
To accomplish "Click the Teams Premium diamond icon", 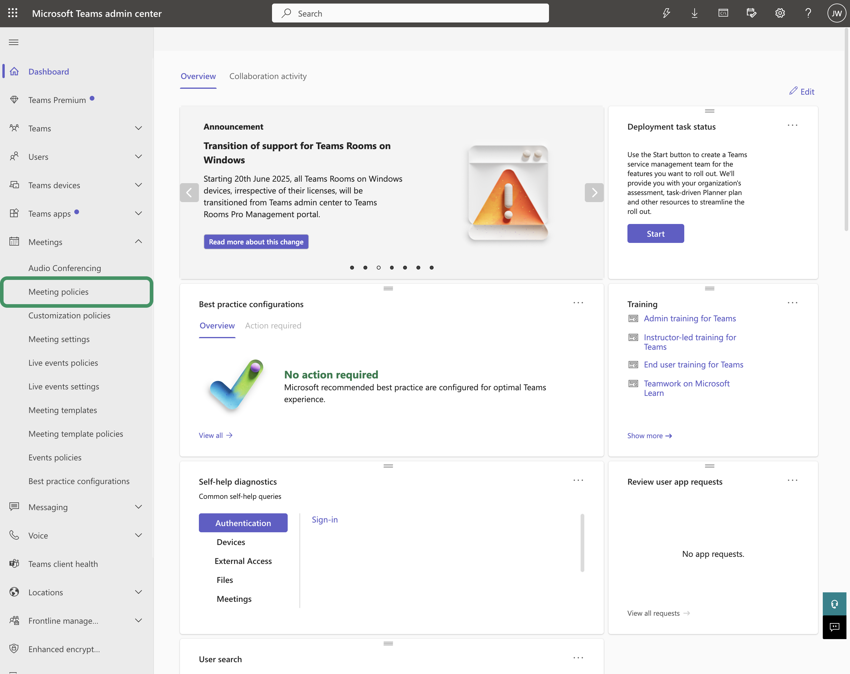I will click(14, 100).
